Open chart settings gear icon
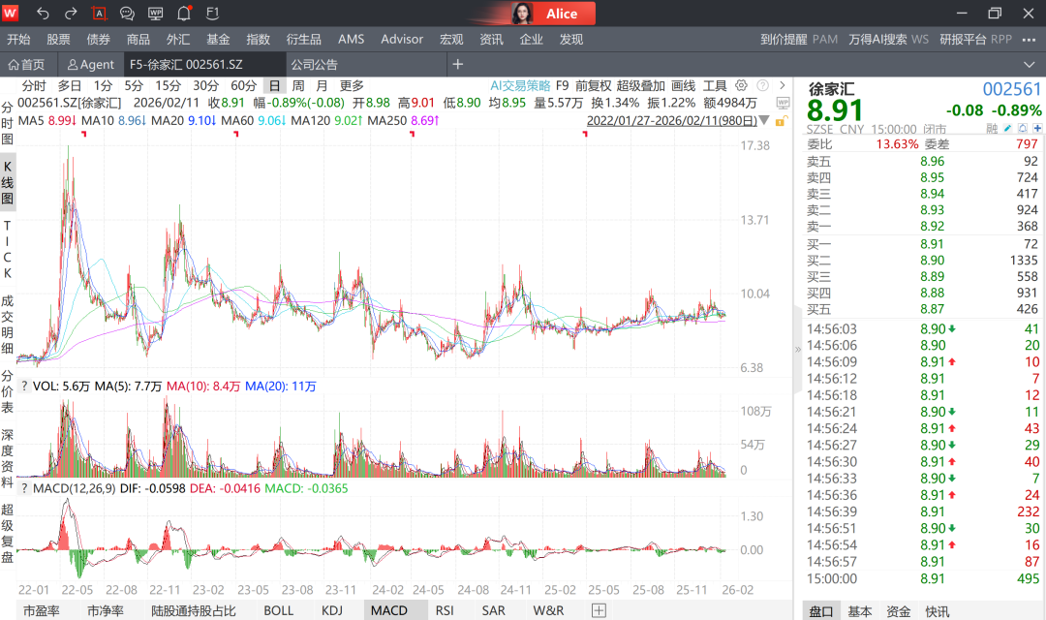 (x=742, y=85)
